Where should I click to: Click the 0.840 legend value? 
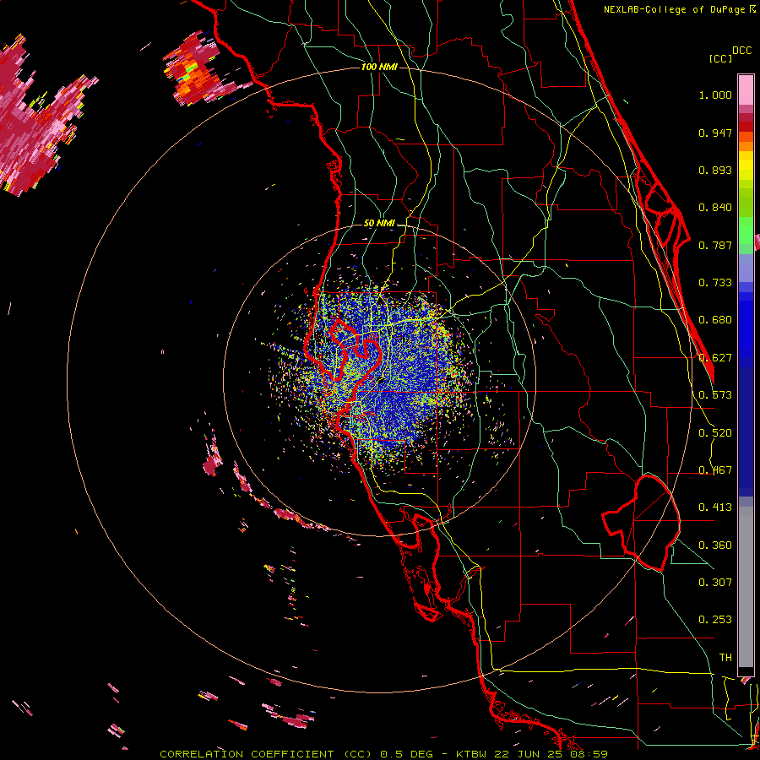pyautogui.click(x=715, y=208)
